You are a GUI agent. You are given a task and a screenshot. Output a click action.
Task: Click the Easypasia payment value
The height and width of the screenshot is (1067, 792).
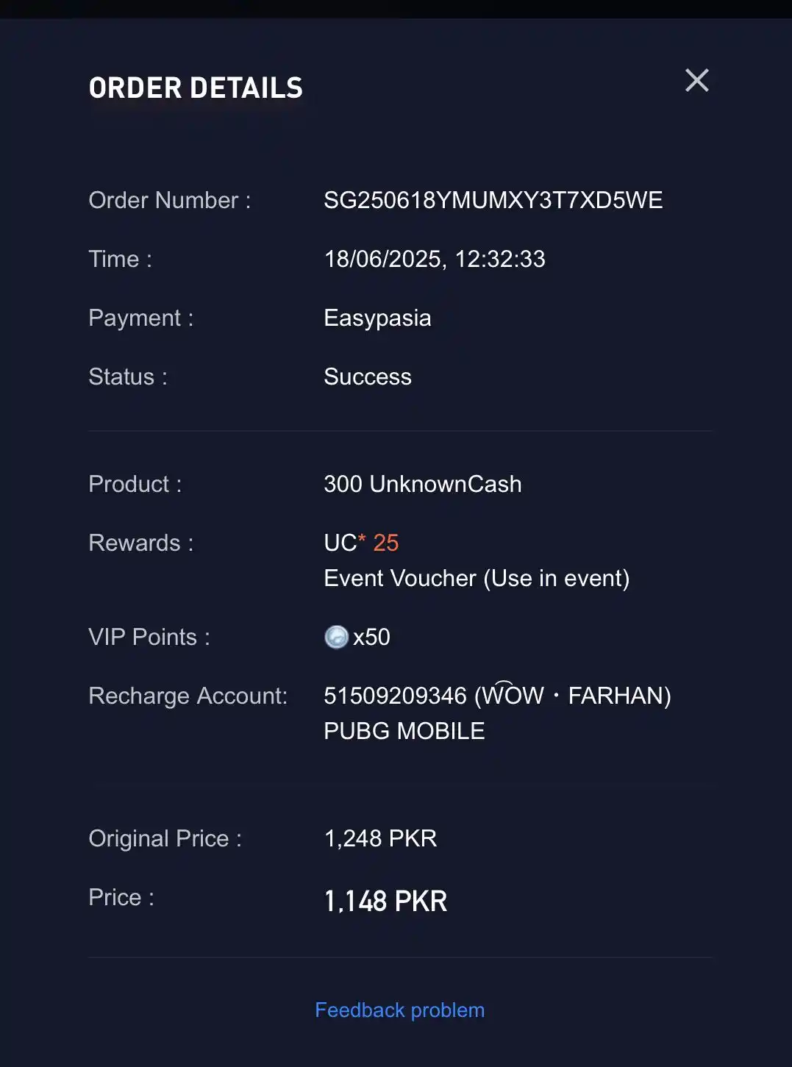[x=377, y=318]
